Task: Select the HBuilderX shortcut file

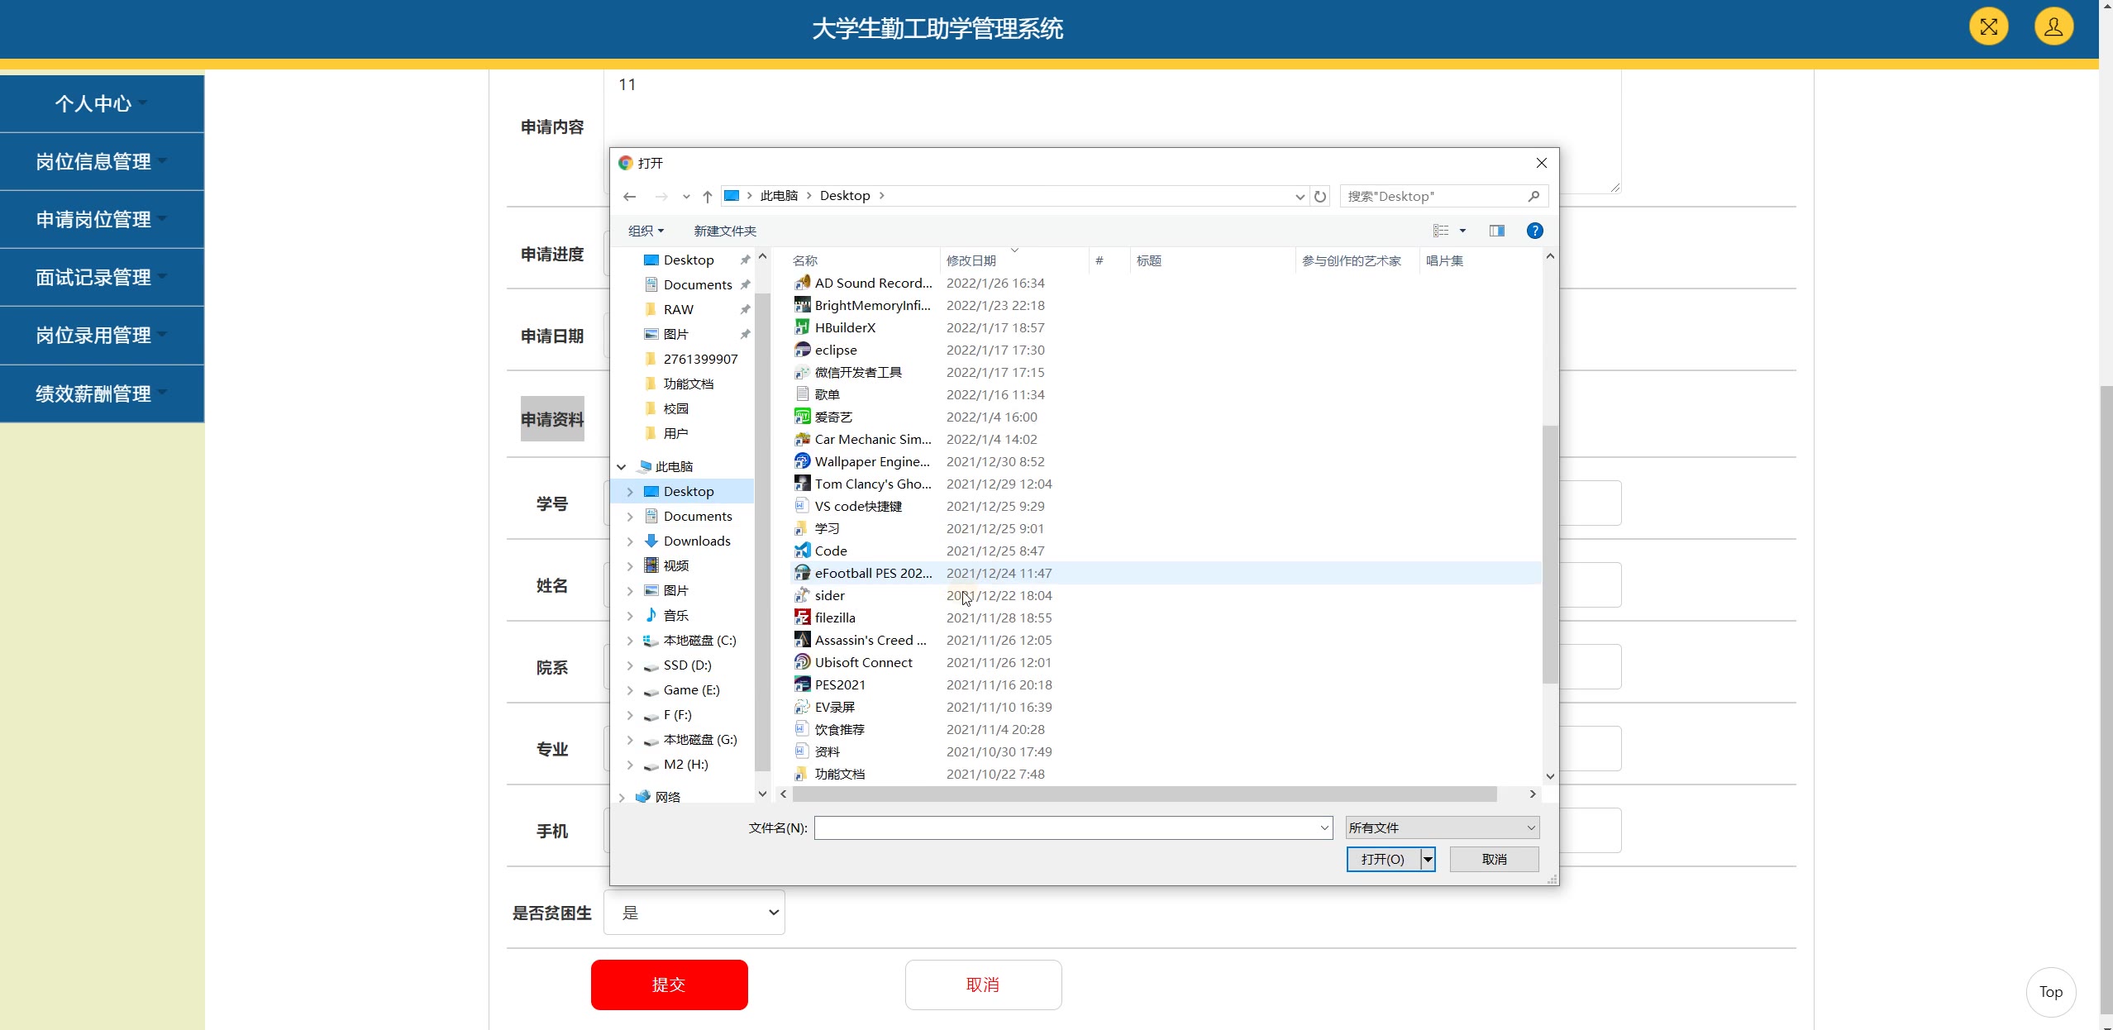Action: click(x=844, y=327)
